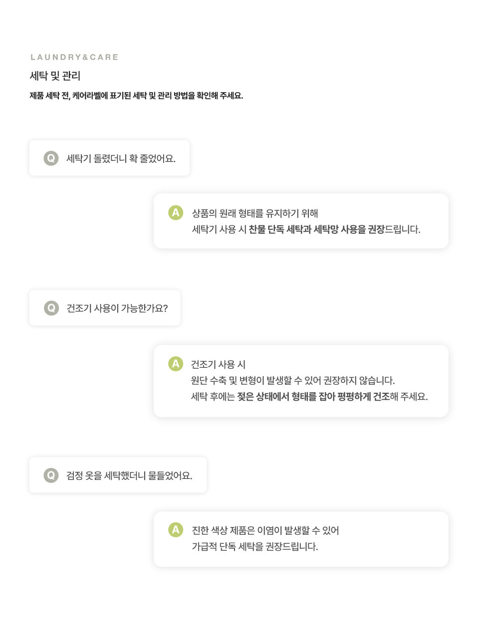479x621 pixels.
Task: Click the Q icon beside "세탁기 돌렸더니 확 줄었어요"
Action: [51, 158]
